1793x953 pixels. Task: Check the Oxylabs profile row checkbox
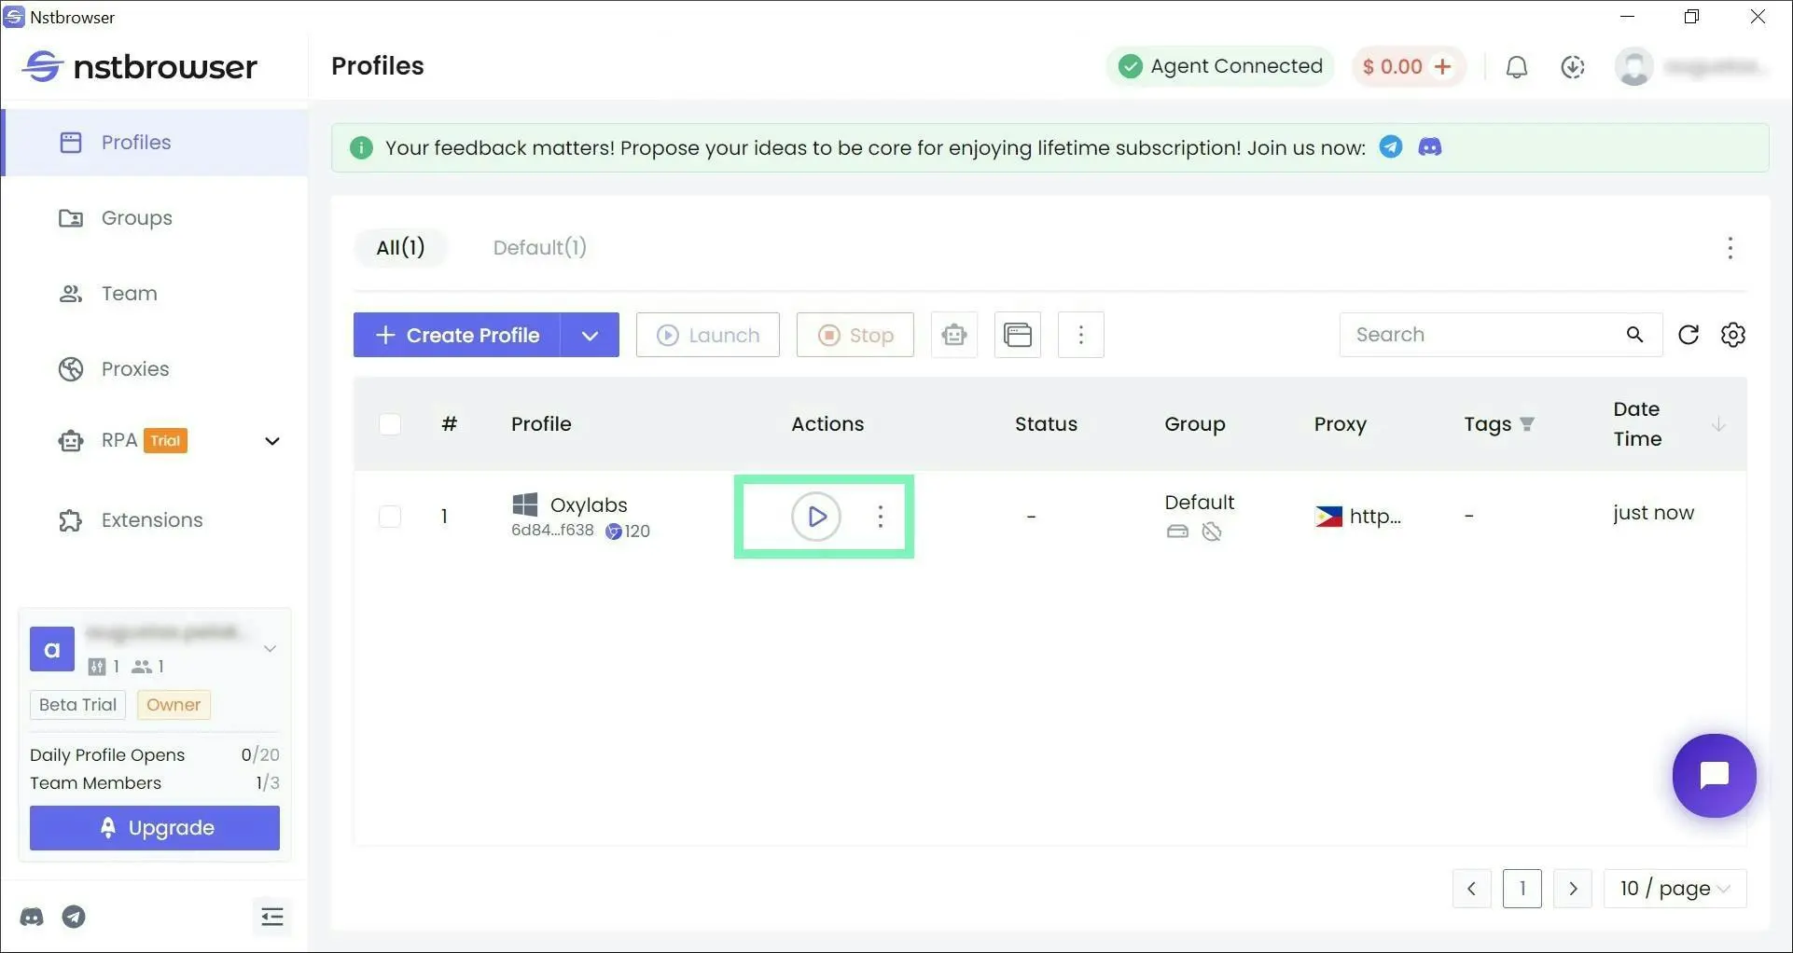pos(390,517)
